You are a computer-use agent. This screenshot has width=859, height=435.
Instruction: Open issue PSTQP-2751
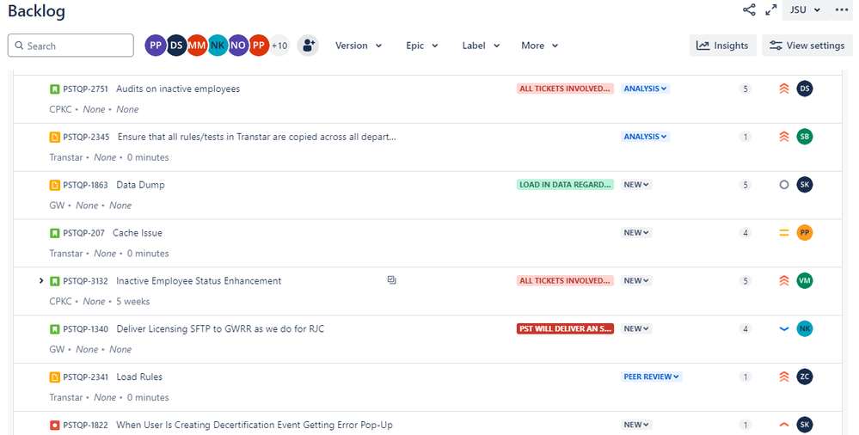pos(85,89)
